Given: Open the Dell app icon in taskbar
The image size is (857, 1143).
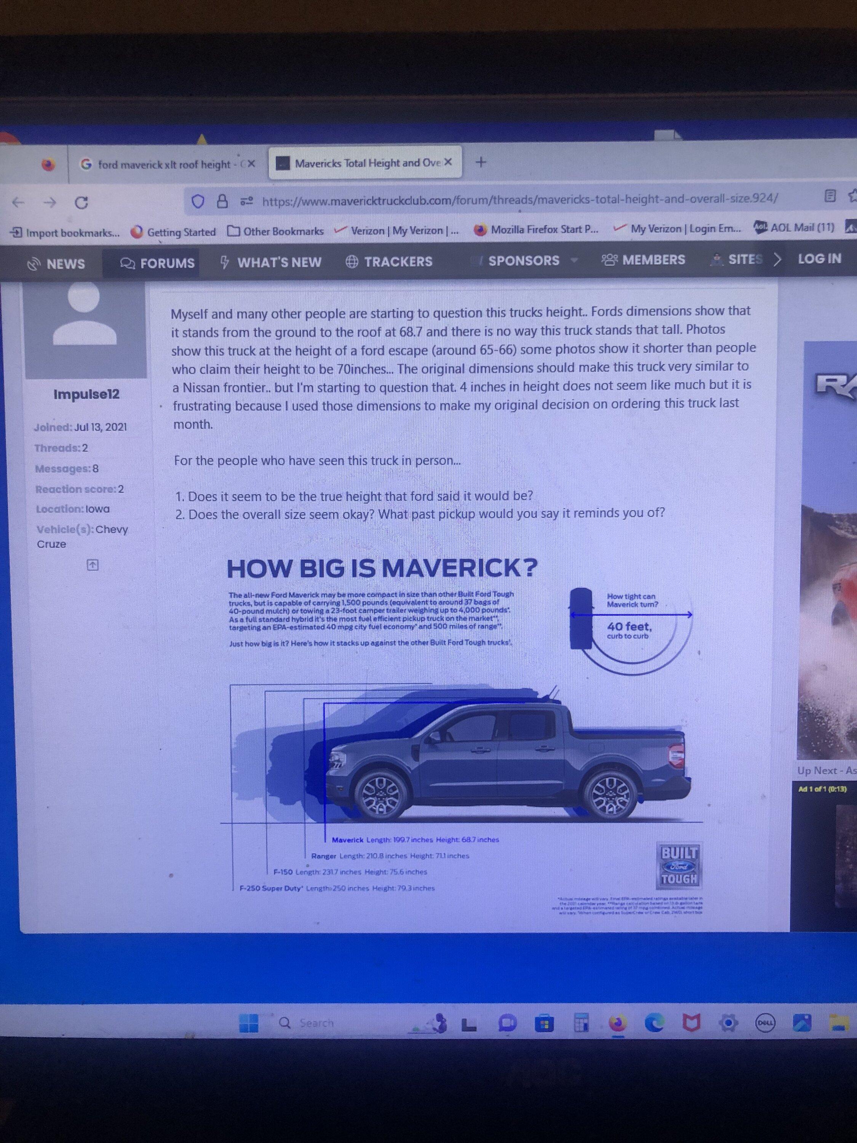Looking at the screenshot, I should pos(765,1023).
